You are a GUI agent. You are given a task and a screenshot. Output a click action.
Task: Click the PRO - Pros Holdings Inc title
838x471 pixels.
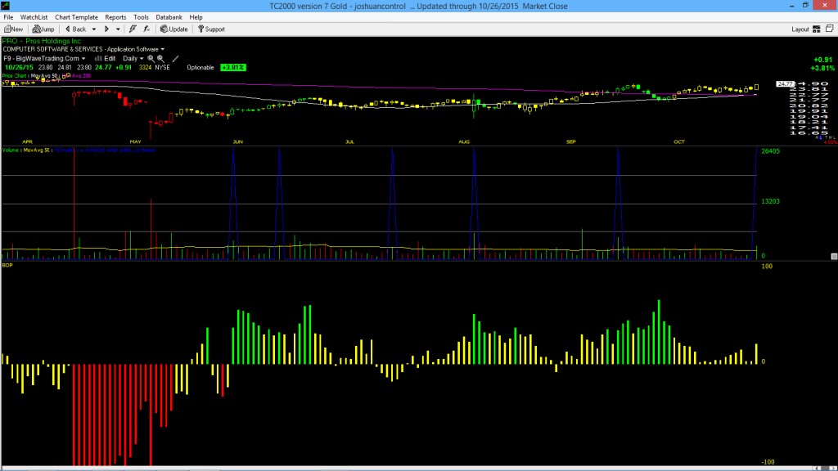[42, 41]
